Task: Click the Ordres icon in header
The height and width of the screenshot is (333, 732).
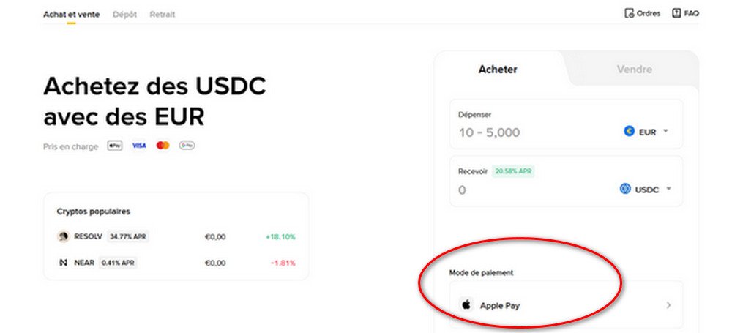Action: pyautogui.click(x=628, y=13)
